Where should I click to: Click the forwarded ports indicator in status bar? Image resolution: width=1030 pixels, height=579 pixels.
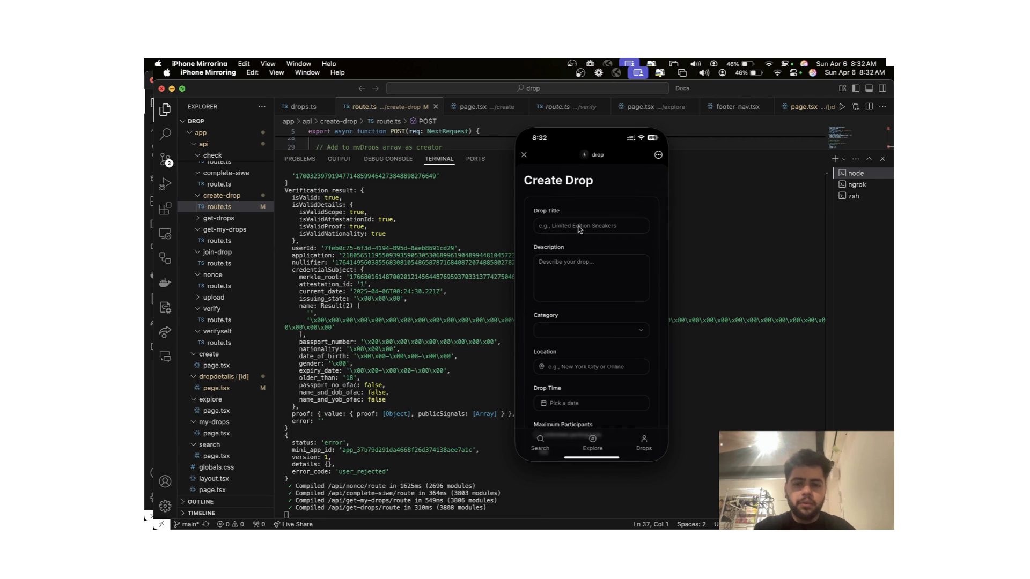point(259,524)
